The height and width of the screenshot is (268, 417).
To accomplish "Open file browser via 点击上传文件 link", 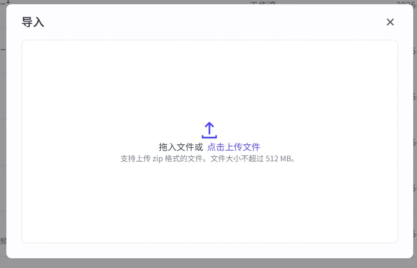I will [234, 147].
